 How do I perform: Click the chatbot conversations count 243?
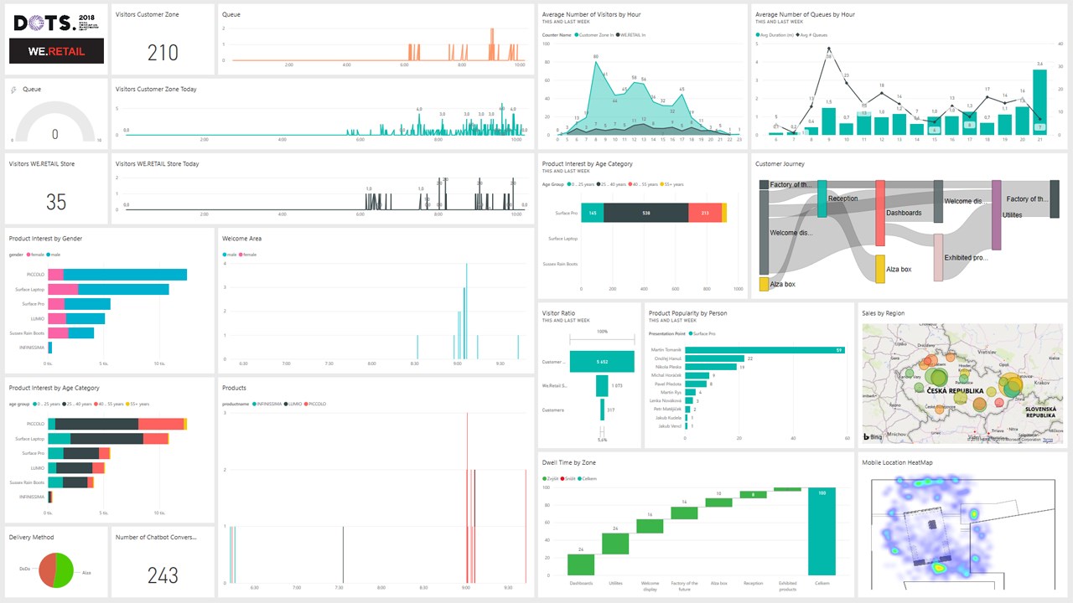(163, 575)
